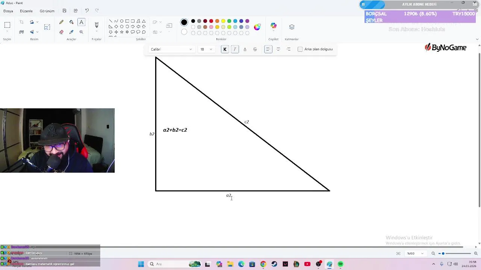
Task: Click the Share icon
Action: coord(76,11)
